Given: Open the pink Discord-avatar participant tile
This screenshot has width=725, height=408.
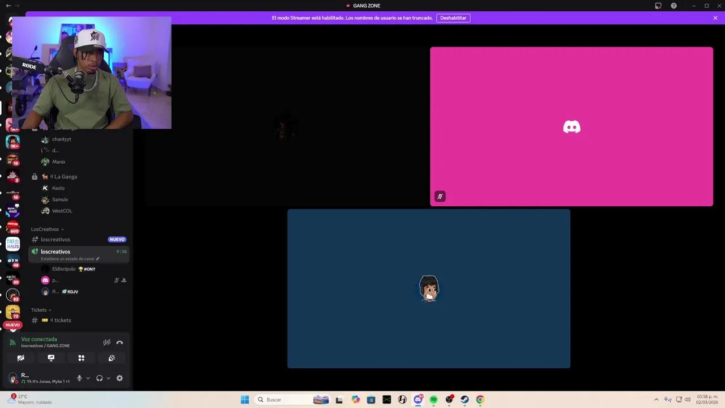Looking at the screenshot, I should (x=572, y=126).
